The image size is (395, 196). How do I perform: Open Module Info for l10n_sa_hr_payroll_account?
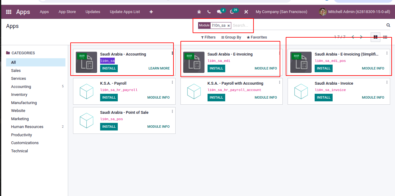point(266,97)
